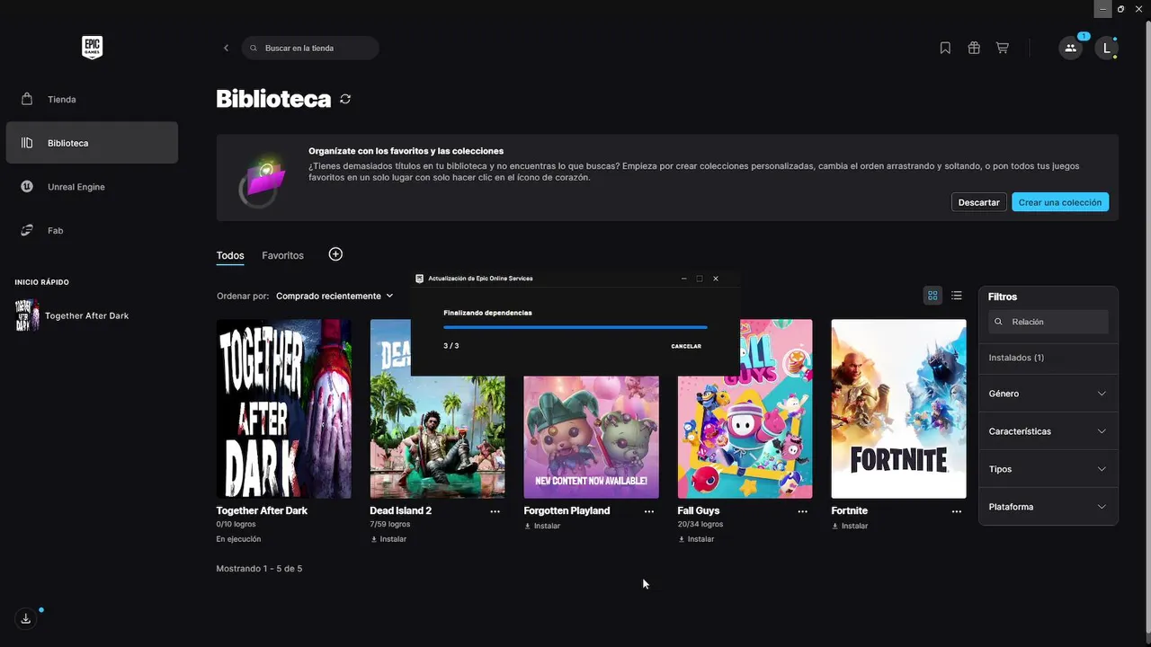Click the Fortnite title text
This screenshot has height=647, width=1151.
tap(850, 510)
